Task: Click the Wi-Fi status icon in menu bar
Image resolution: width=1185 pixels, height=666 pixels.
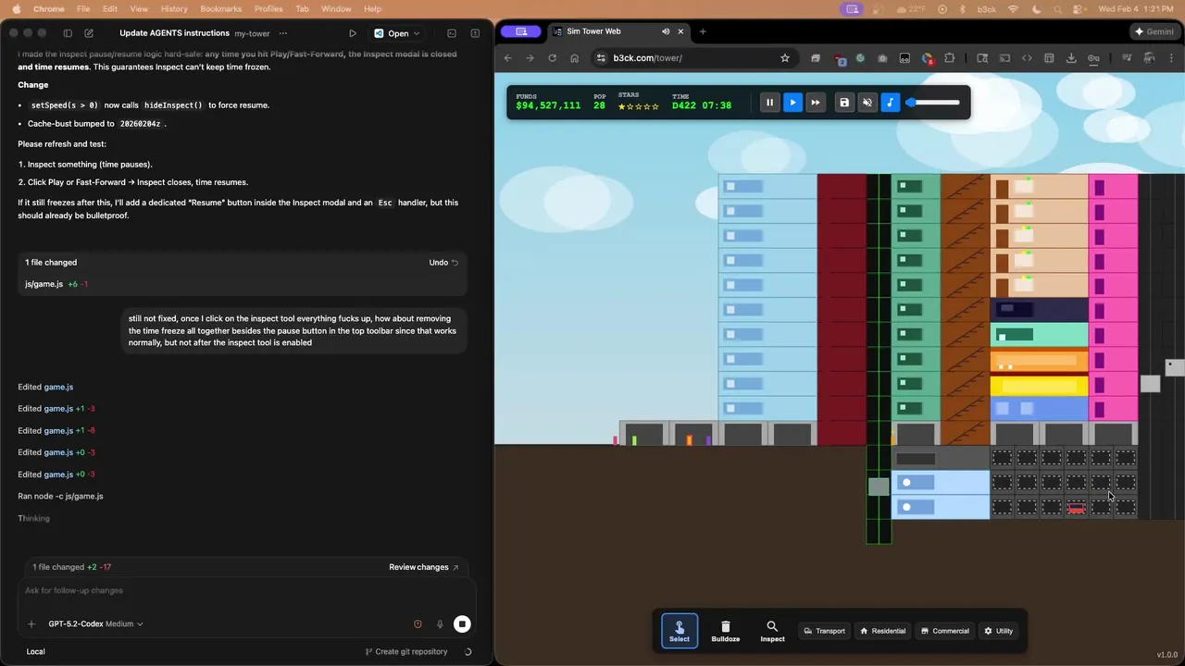Action: click(1013, 8)
